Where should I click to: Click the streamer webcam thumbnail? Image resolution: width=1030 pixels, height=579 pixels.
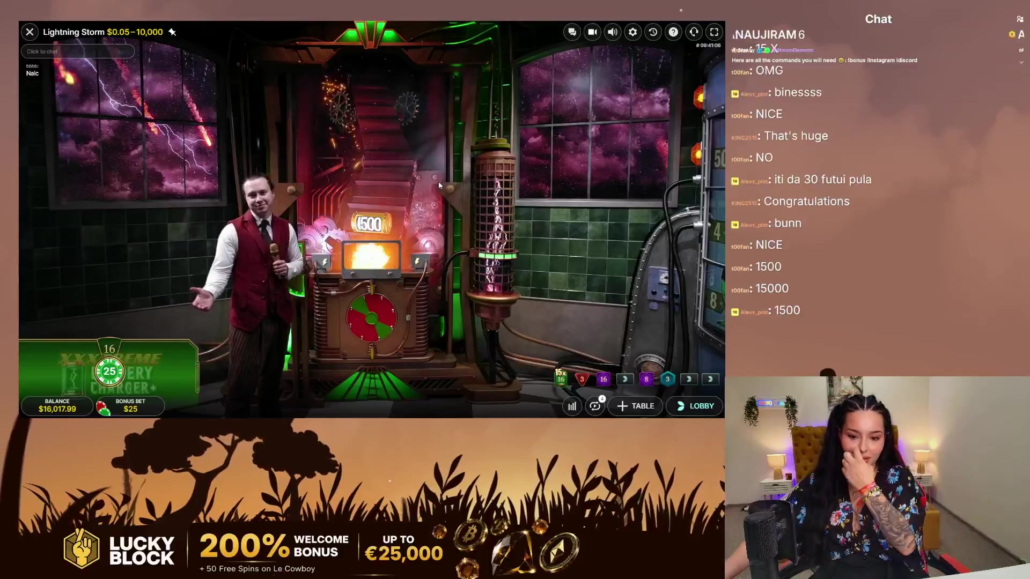pyautogui.click(x=877, y=477)
